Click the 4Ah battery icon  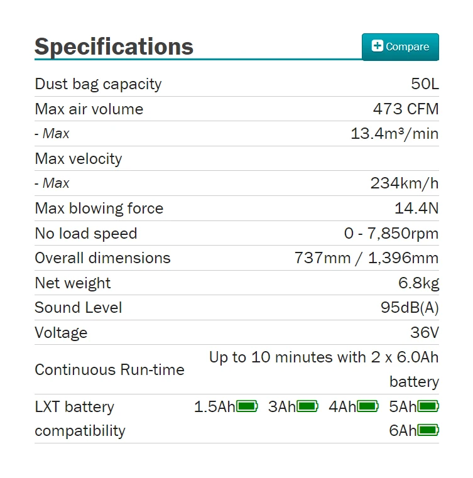(368, 406)
